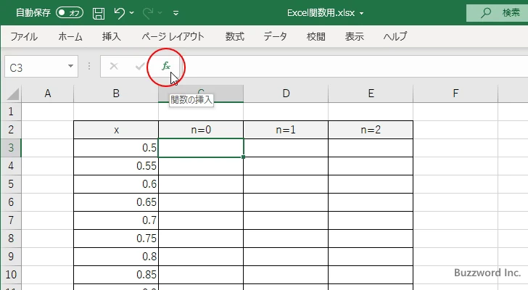
Task: Click the fill handle of cell C3
Action: [243, 157]
